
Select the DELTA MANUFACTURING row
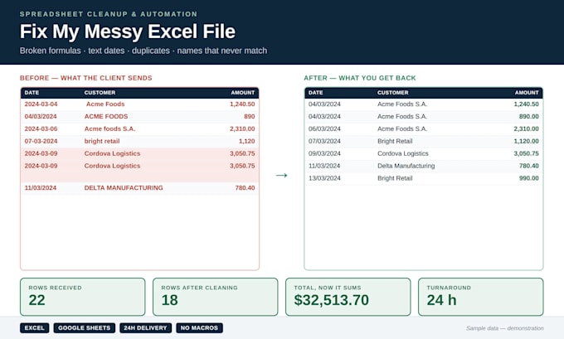pyautogui.click(x=139, y=188)
